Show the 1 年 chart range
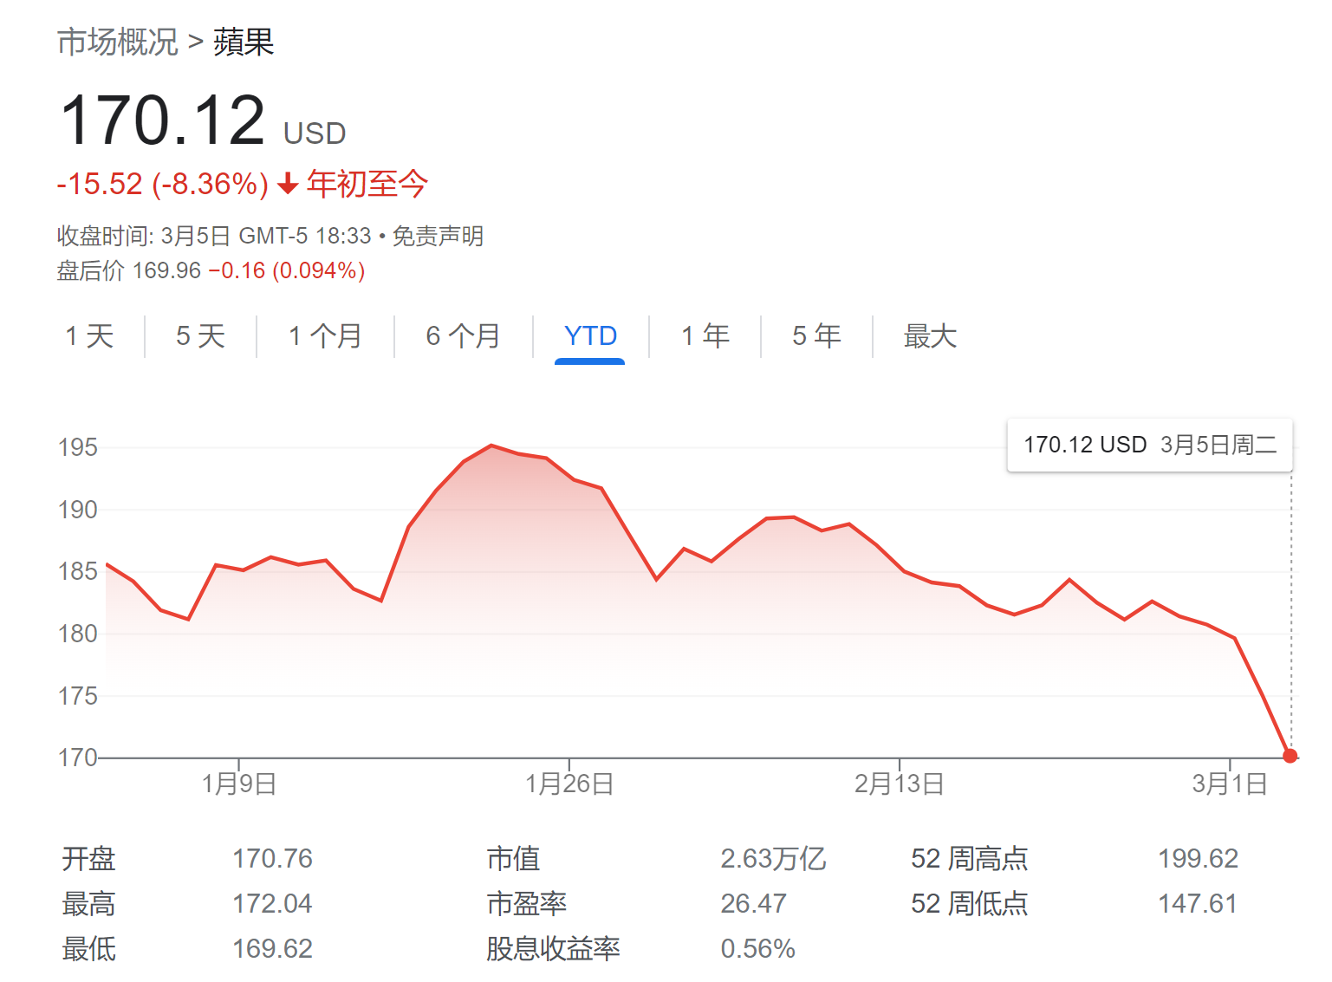Image resolution: width=1332 pixels, height=982 pixels. click(705, 336)
